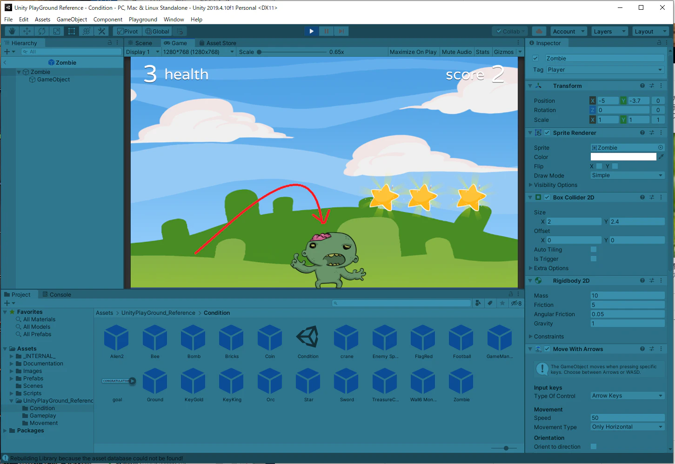675x464 pixels.
Task: Click the Sprite object picker circle
Action: point(661,147)
